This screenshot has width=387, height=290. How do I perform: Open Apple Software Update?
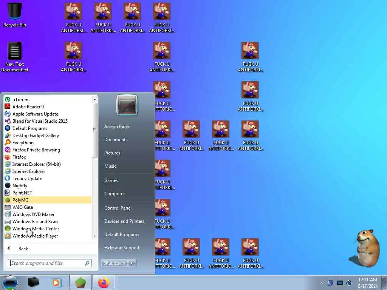click(48, 114)
